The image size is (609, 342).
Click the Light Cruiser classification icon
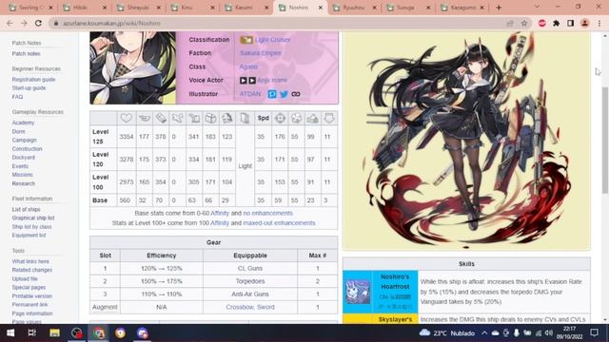(246, 40)
